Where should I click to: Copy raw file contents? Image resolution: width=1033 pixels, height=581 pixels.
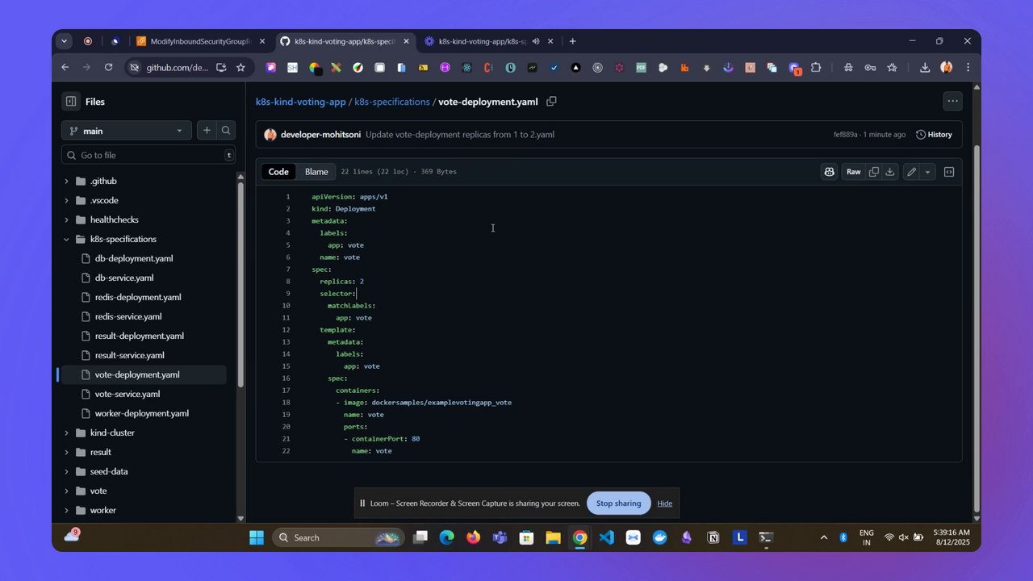[x=873, y=172]
